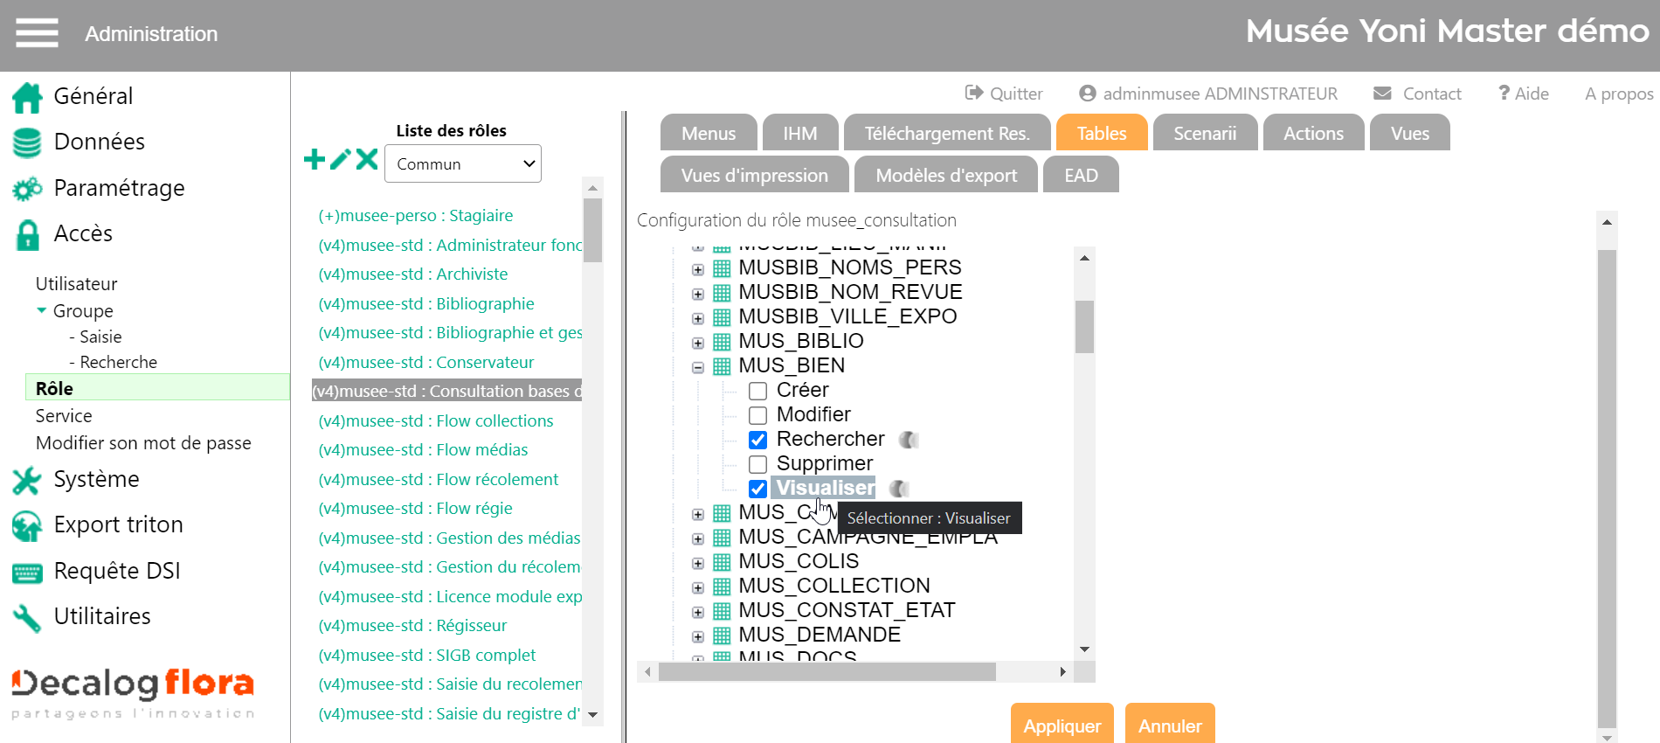This screenshot has height=743, width=1660.
Task: Click the Export triton globe icon
Action: 27,525
